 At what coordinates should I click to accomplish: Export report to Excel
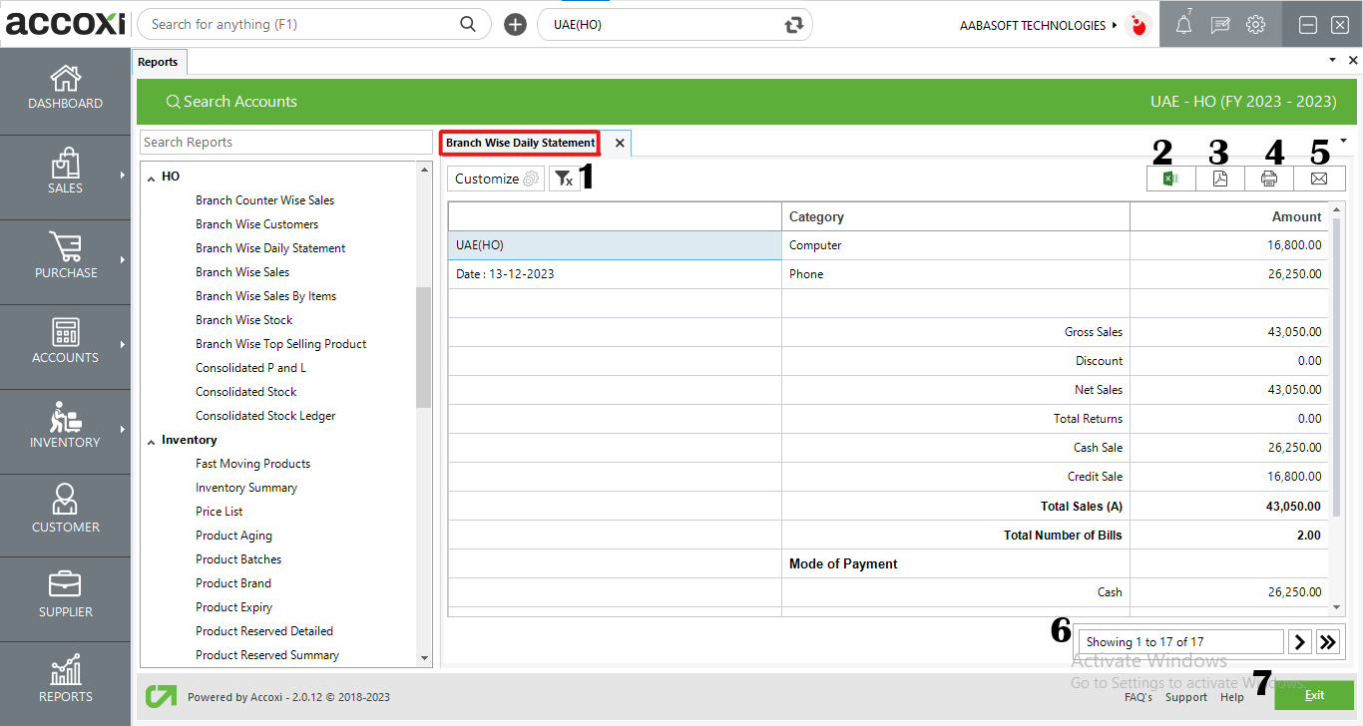click(1170, 179)
